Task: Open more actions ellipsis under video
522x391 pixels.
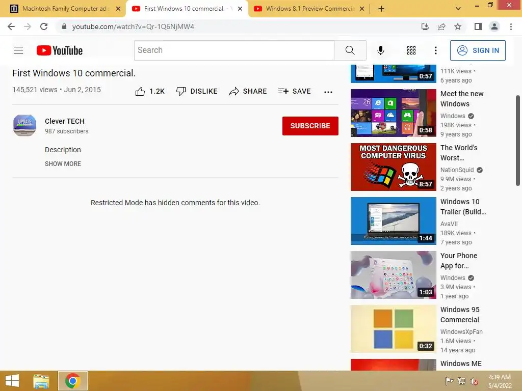Action: click(x=328, y=92)
